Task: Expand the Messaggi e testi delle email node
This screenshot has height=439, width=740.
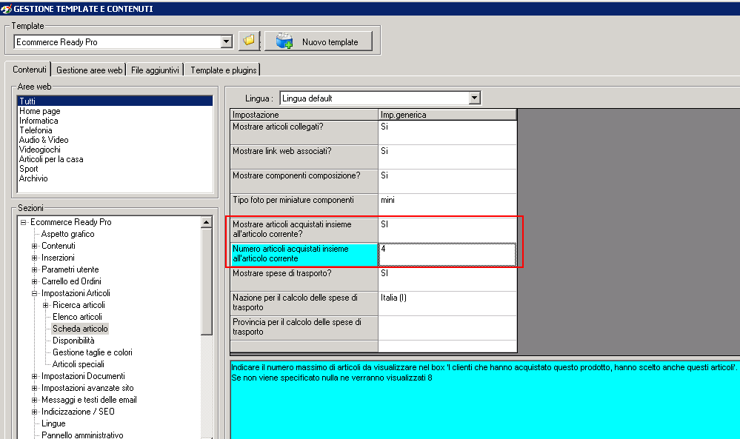Action: pos(35,399)
